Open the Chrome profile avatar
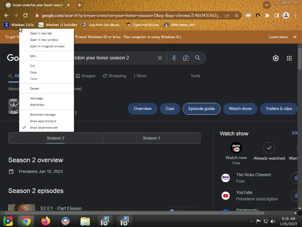Image resolution: width=302 pixels, height=227 pixels. pyautogui.click(x=286, y=15)
